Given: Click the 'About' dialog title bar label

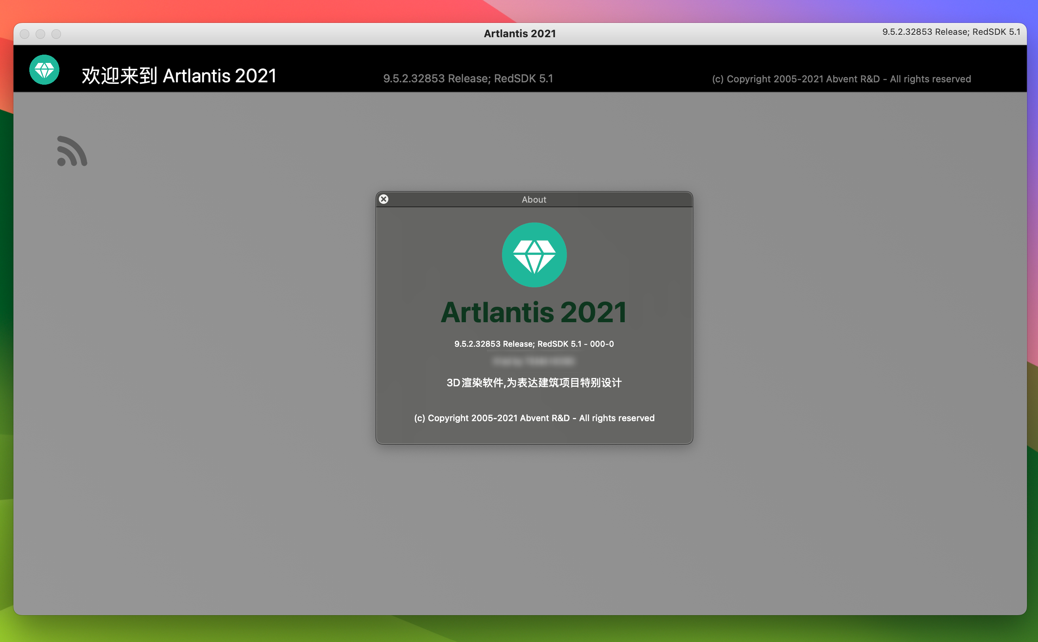Looking at the screenshot, I should pyautogui.click(x=534, y=199).
